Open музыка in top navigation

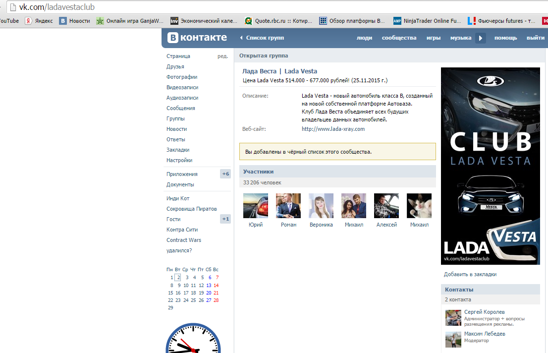[x=461, y=38]
